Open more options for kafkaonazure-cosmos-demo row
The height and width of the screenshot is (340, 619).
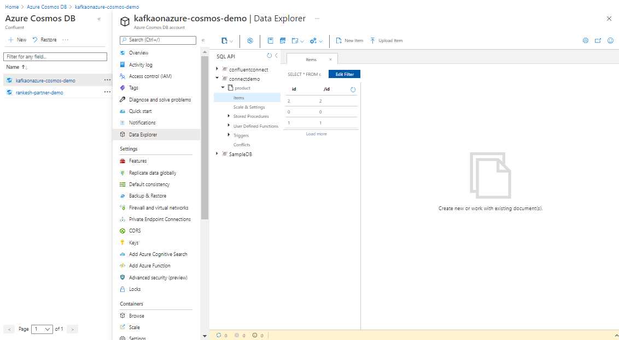(107, 80)
